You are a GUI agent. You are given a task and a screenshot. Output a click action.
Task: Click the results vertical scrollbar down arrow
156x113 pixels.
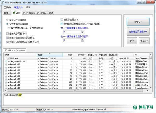pos(151,88)
